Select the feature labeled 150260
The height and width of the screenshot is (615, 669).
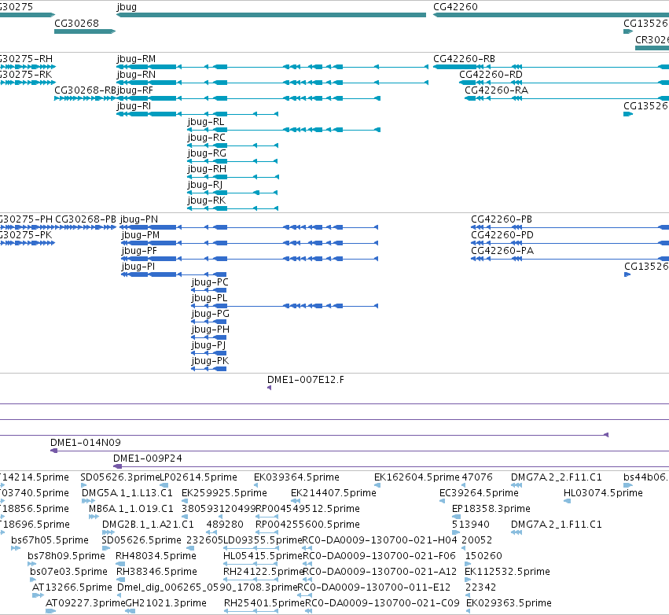click(x=483, y=556)
